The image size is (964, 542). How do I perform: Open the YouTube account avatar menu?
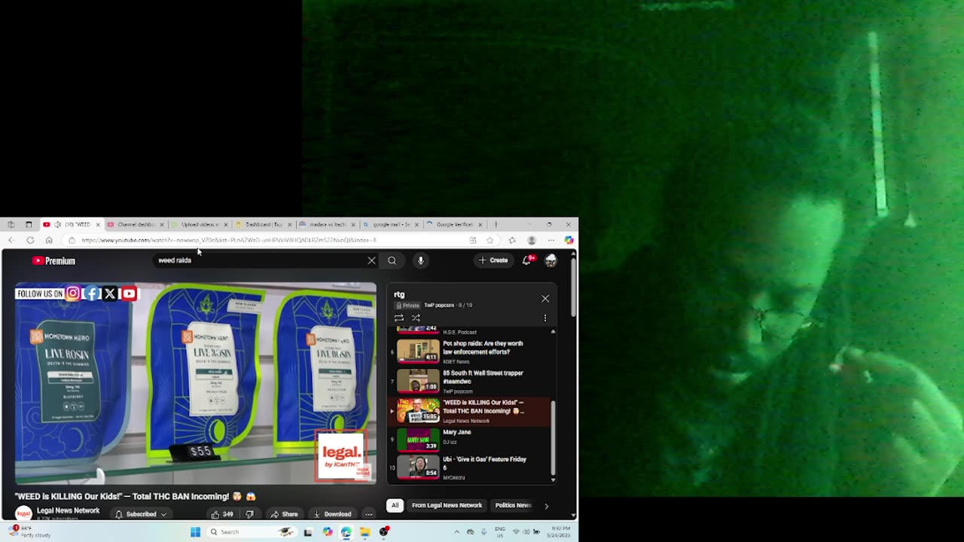(551, 260)
